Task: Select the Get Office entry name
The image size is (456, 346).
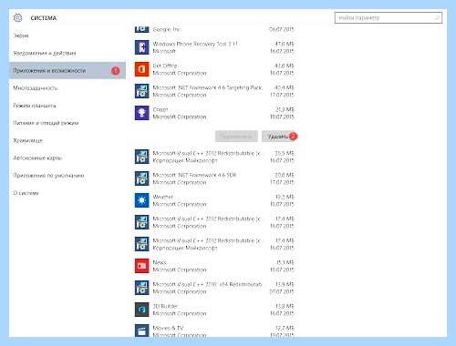Action: click(165, 66)
